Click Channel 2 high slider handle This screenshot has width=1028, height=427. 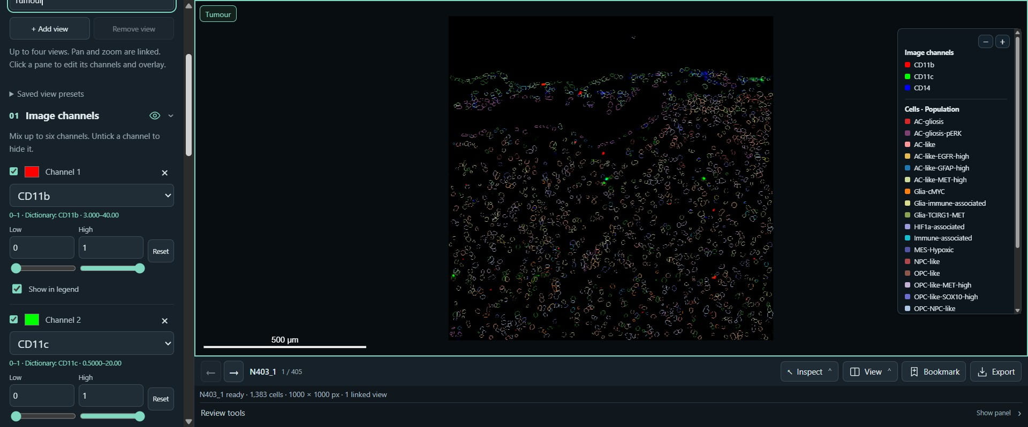coord(140,416)
